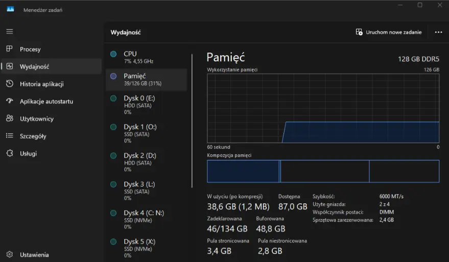The image size is (449, 262).
Task: Click Uruchom nowe zadanie button
Action: [x=389, y=32]
